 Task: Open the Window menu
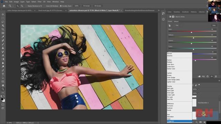point(55,2)
